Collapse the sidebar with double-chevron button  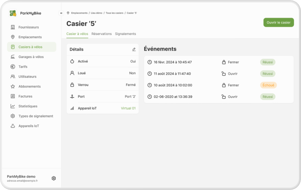click(x=61, y=13)
